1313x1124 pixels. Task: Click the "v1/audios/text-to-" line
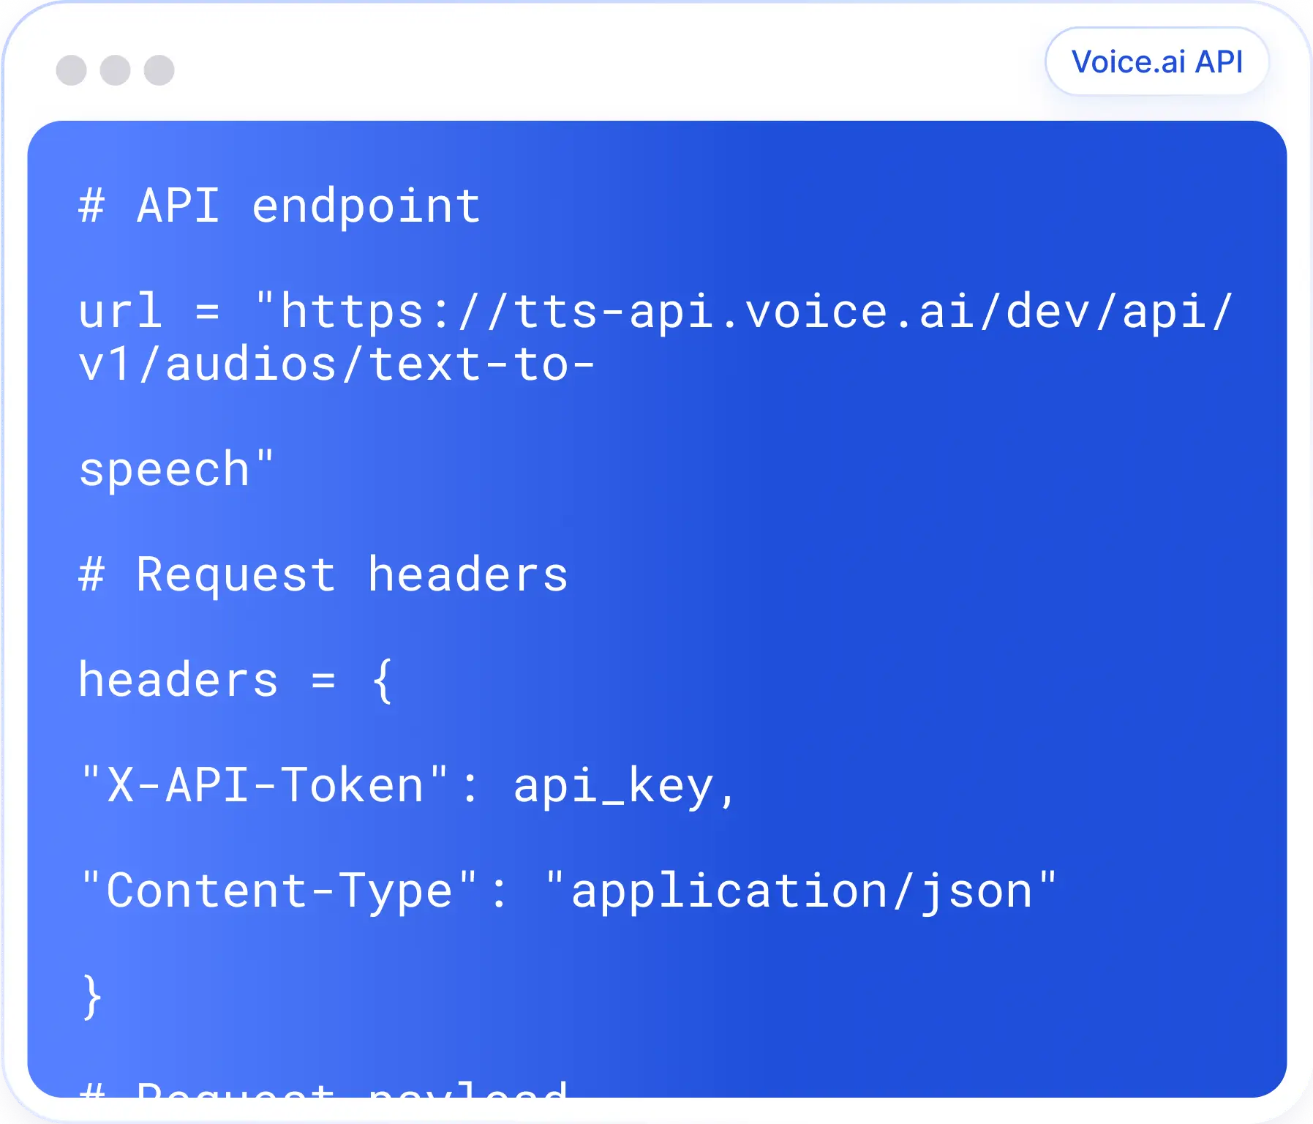point(336,364)
